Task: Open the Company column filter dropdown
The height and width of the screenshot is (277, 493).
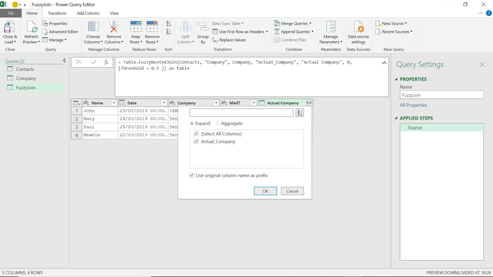Action: click(216, 103)
